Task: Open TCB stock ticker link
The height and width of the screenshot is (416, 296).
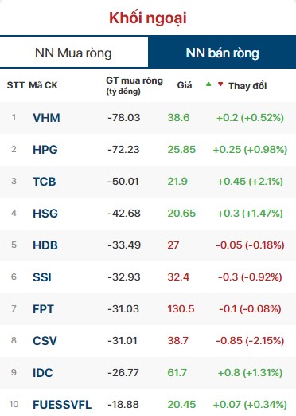Action: coord(45,182)
